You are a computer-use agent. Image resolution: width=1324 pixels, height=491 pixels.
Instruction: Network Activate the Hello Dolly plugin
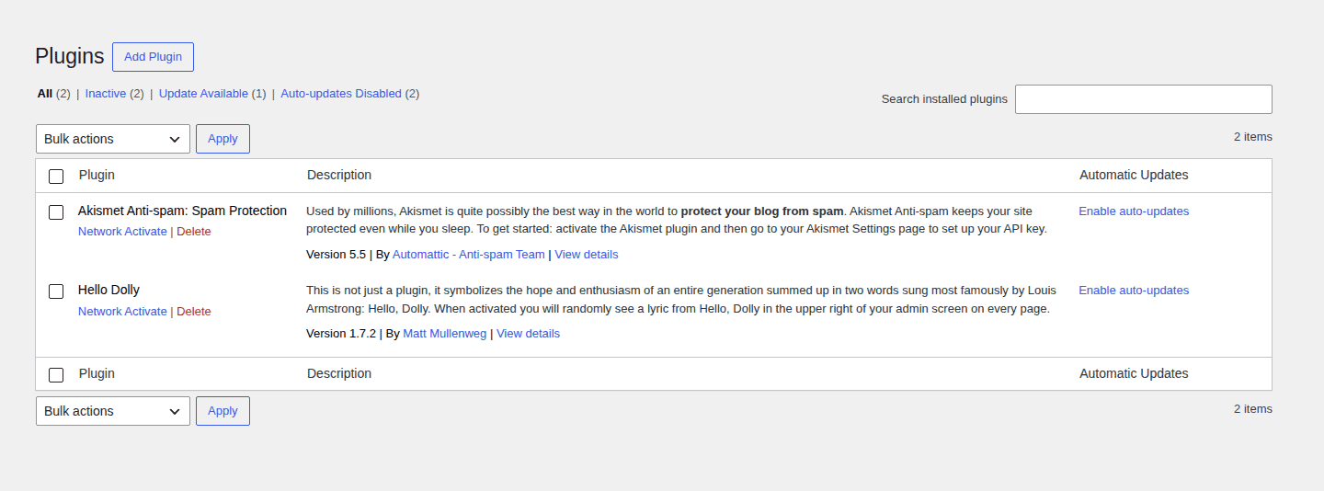122,312
